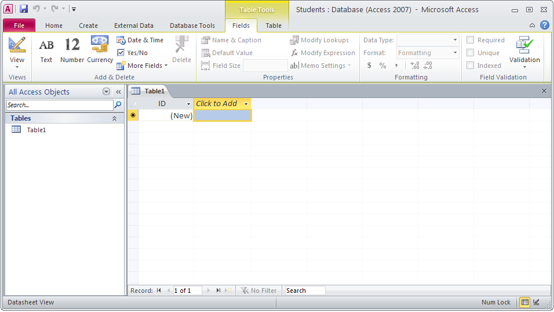Select the Fields tab under Table Tools
This screenshot has width=554, height=312.
[x=241, y=26]
